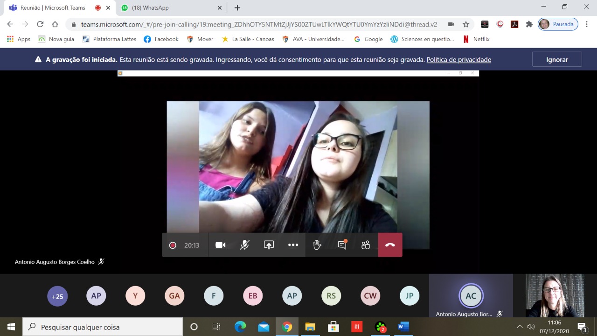Open the Mover bookmark
Screen dimensions: 597x336
click(x=200, y=39)
